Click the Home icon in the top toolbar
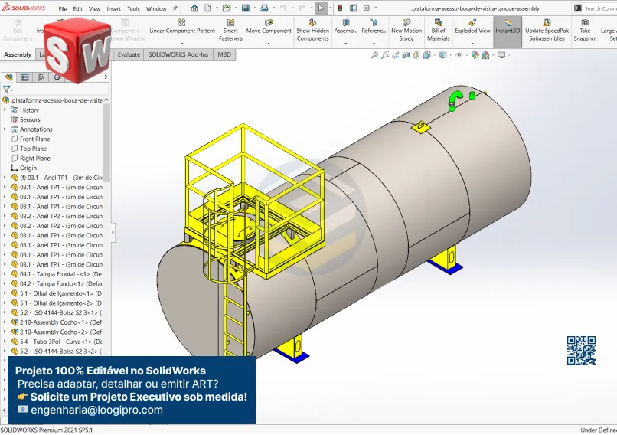This screenshot has width=617, height=435. pyautogui.click(x=194, y=8)
